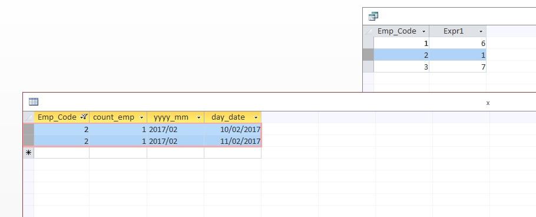Click the filter icon on Emp_Code column
This screenshot has height=217, width=536.
tap(84, 117)
